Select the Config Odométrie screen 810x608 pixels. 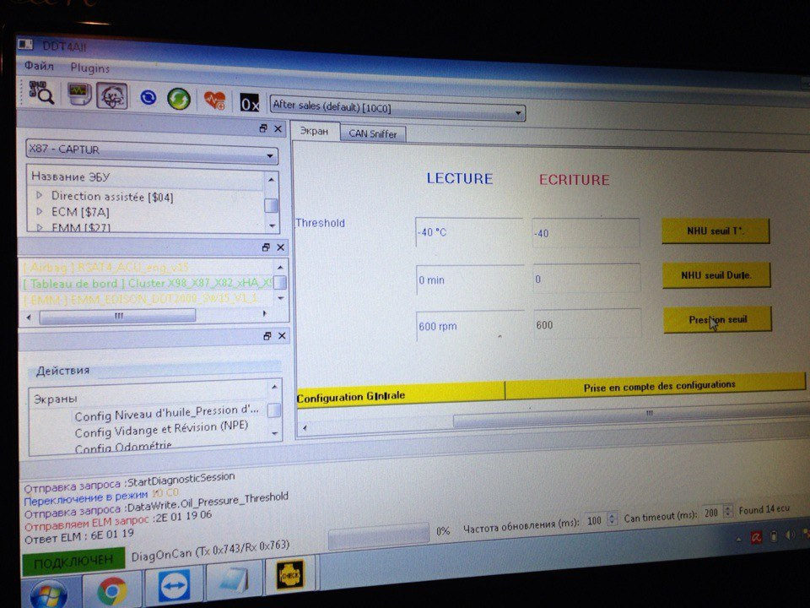123,447
